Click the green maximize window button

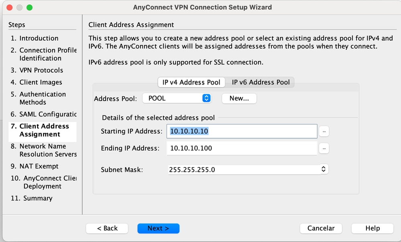(29, 8)
